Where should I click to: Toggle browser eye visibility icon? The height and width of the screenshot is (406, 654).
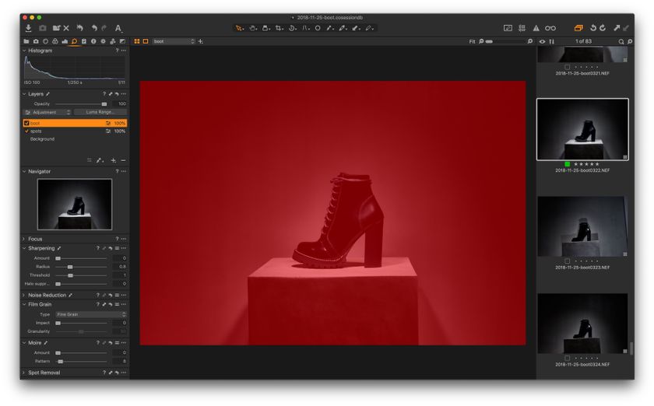[x=542, y=41]
